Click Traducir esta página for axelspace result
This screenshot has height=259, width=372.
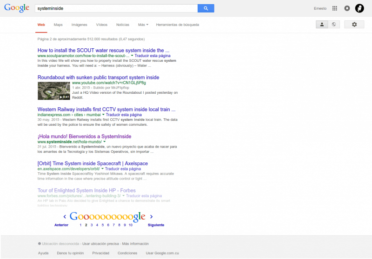point(123,169)
